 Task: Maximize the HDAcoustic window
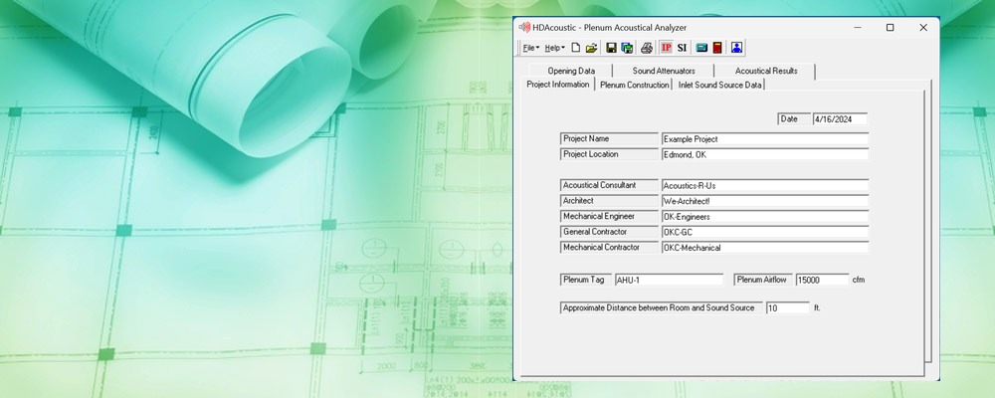891,27
